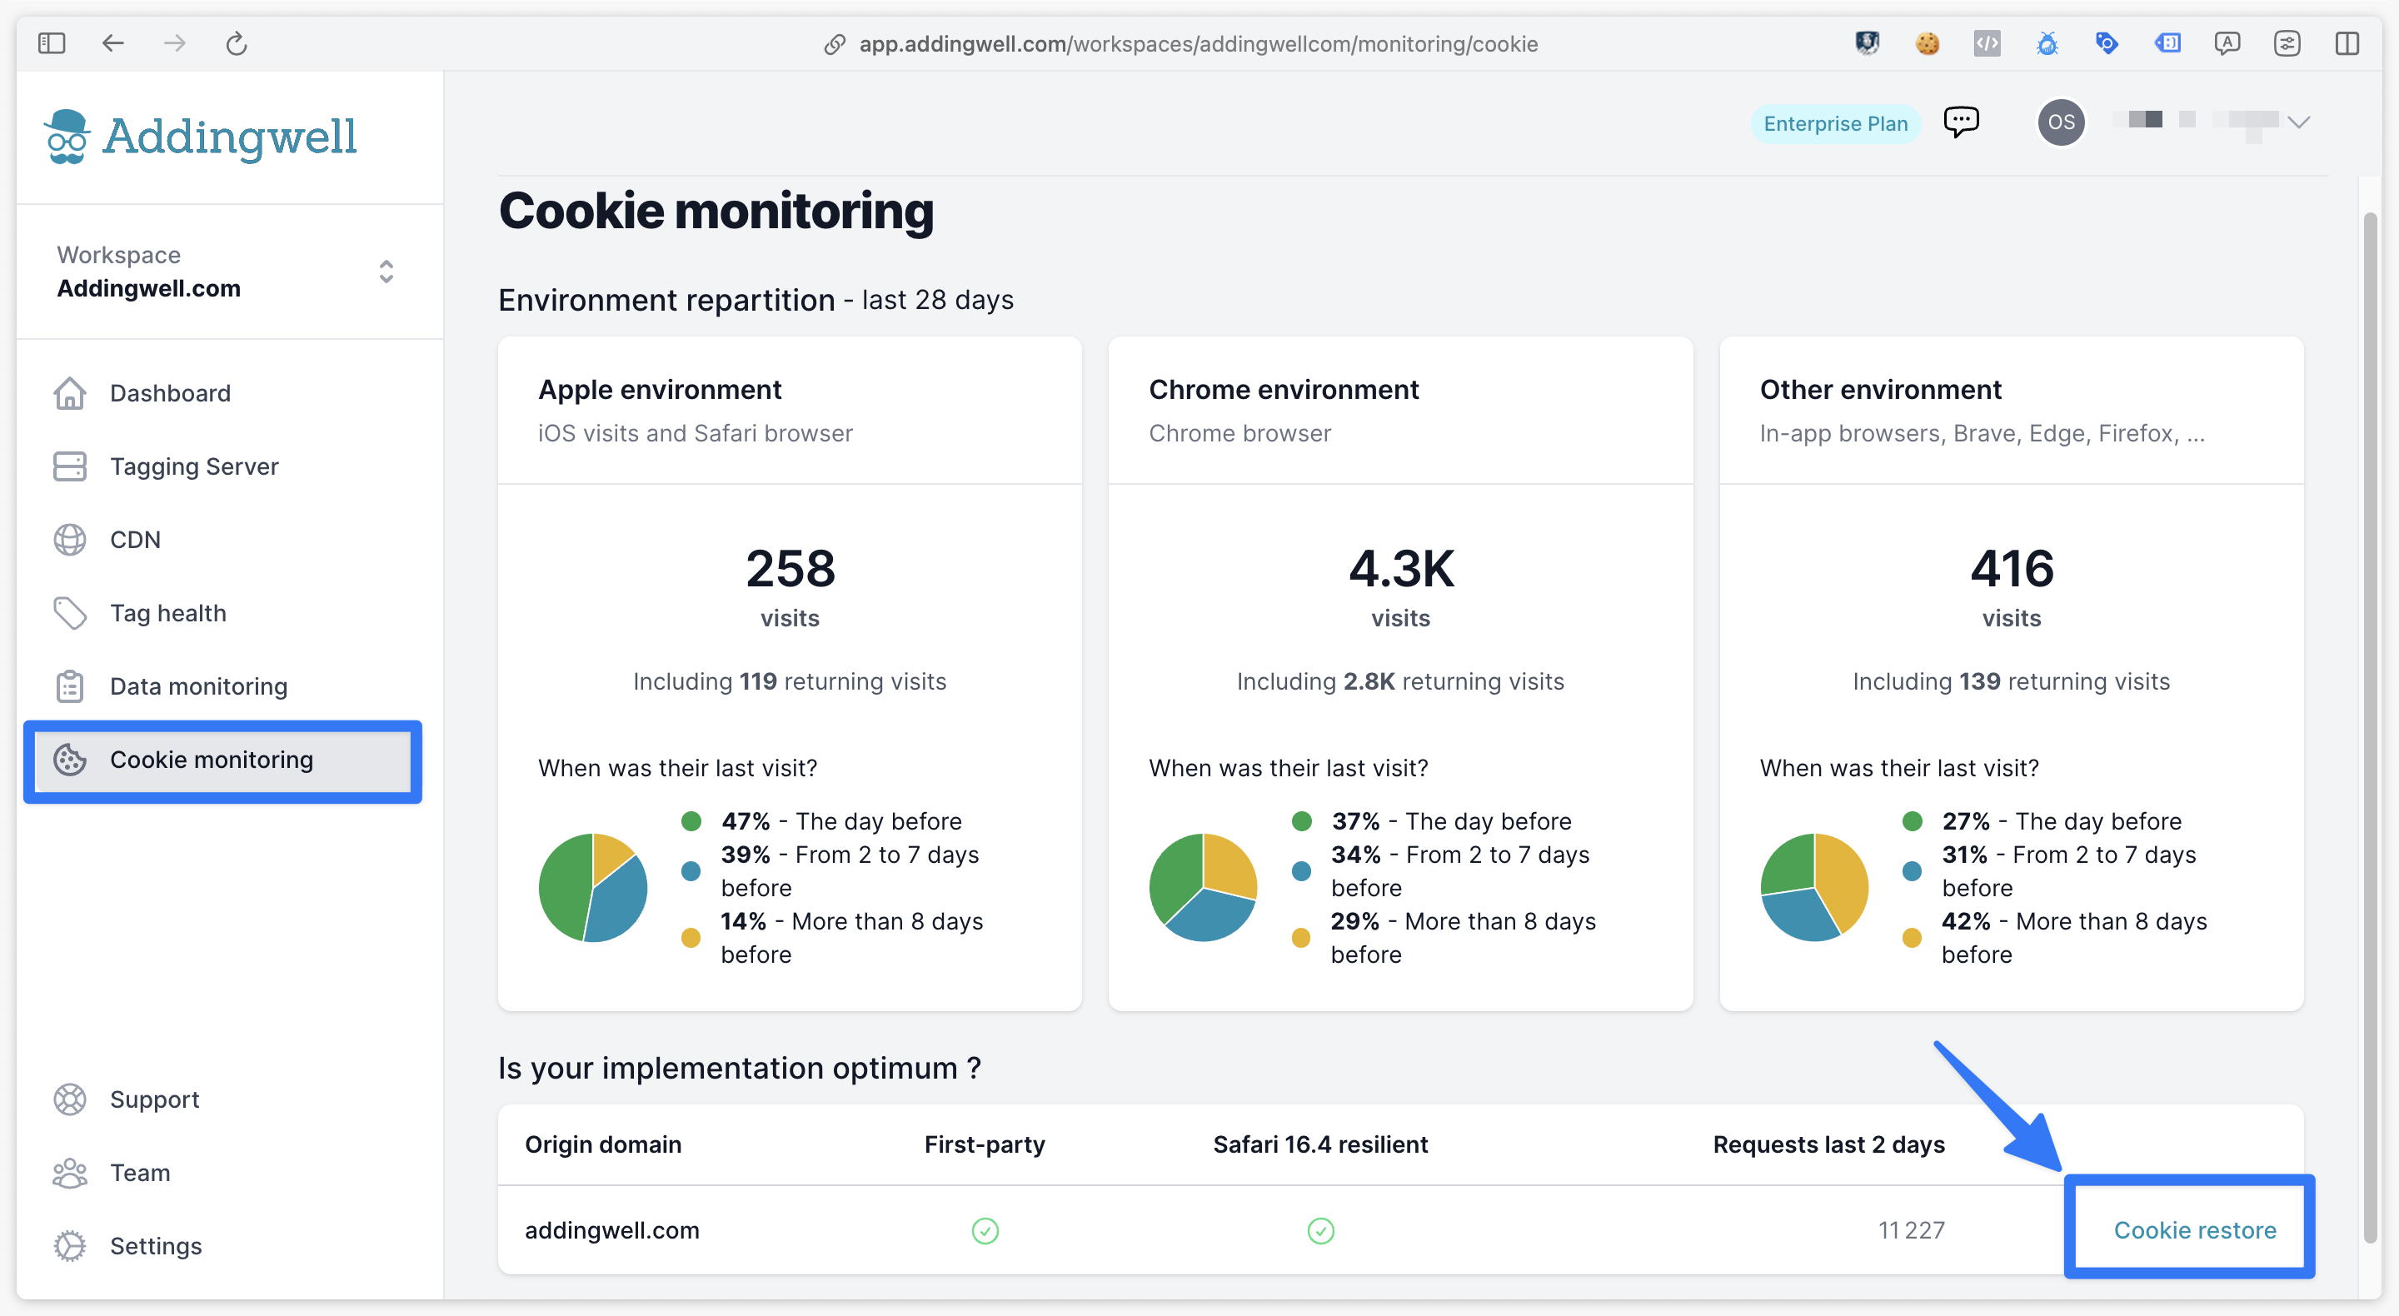Toggle the Safari 16.4 resilient checkmark
The height and width of the screenshot is (1316, 2399).
coord(1319,1229)
